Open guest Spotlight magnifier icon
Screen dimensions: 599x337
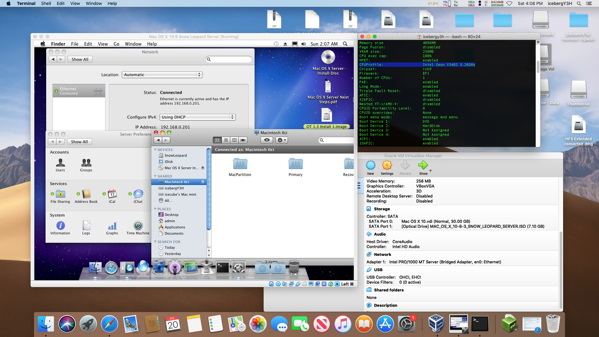pyautogui.click(x=345, y=44)
